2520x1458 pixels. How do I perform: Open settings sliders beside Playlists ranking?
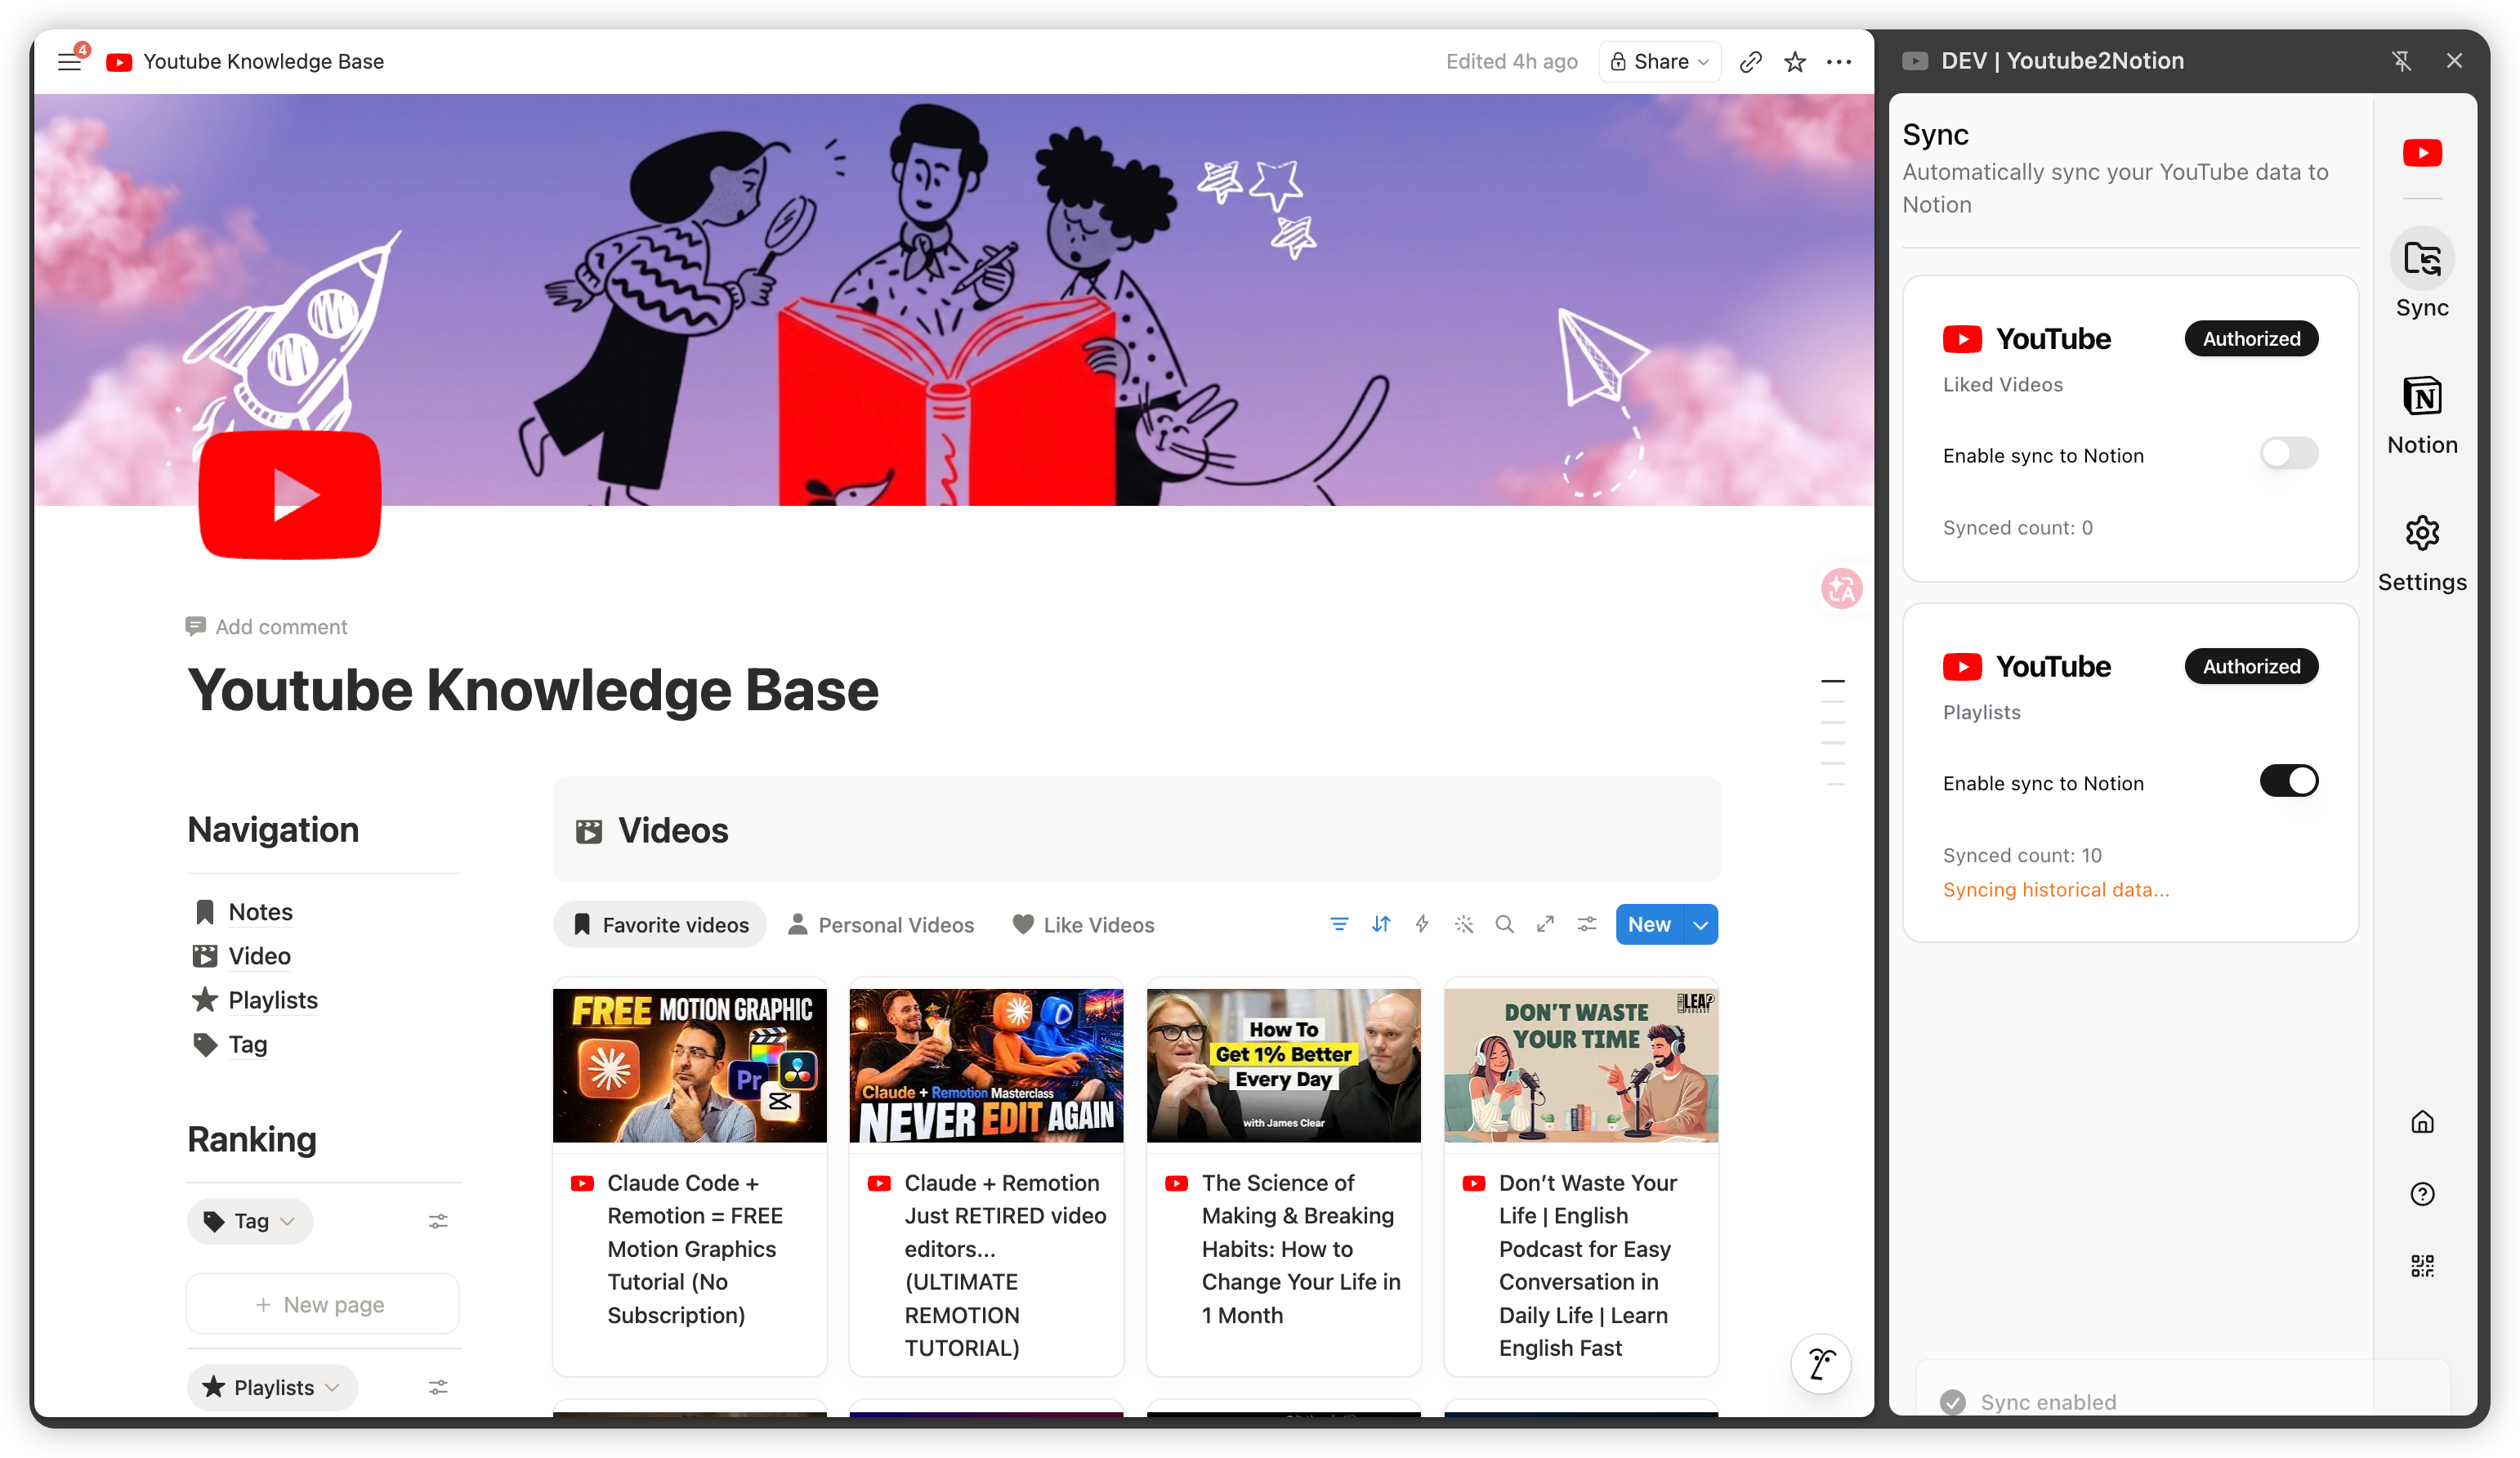tap(438, 1388)
